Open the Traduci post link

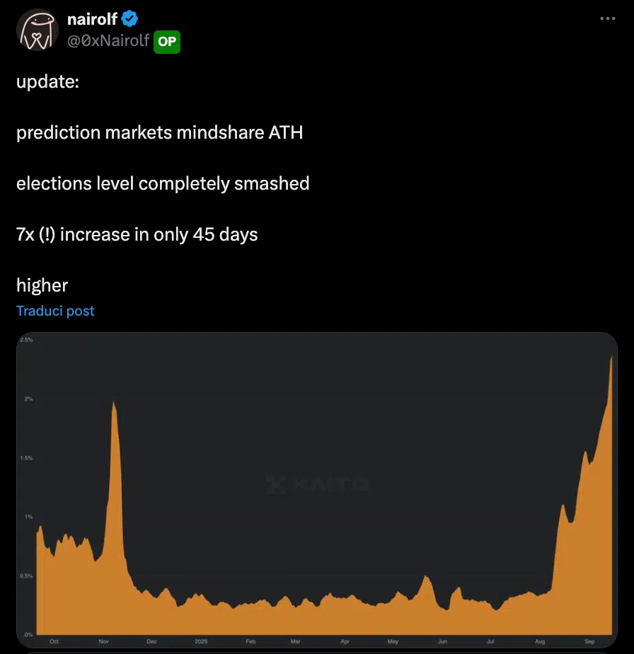coord(55,310)
